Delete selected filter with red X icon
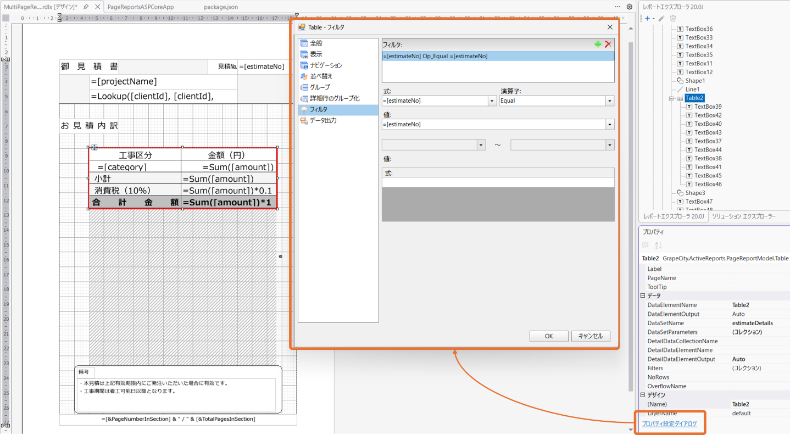The width and height of the screenshot is (790, 435). 608,44
